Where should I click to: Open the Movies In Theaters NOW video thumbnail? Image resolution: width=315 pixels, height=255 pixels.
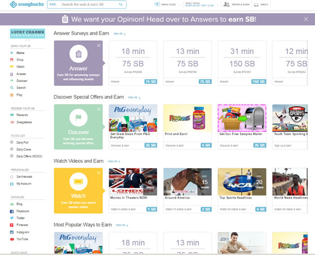click(x=133, y=182)
